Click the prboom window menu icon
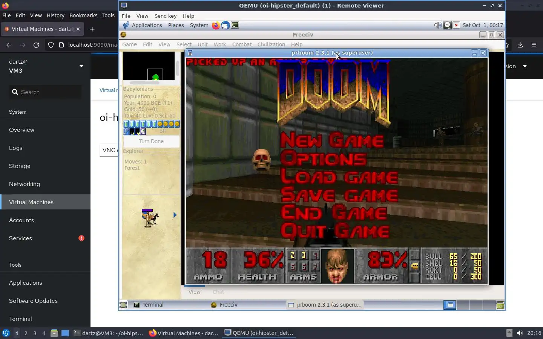This screenshot has width=543, height=339. pos(190,53)
